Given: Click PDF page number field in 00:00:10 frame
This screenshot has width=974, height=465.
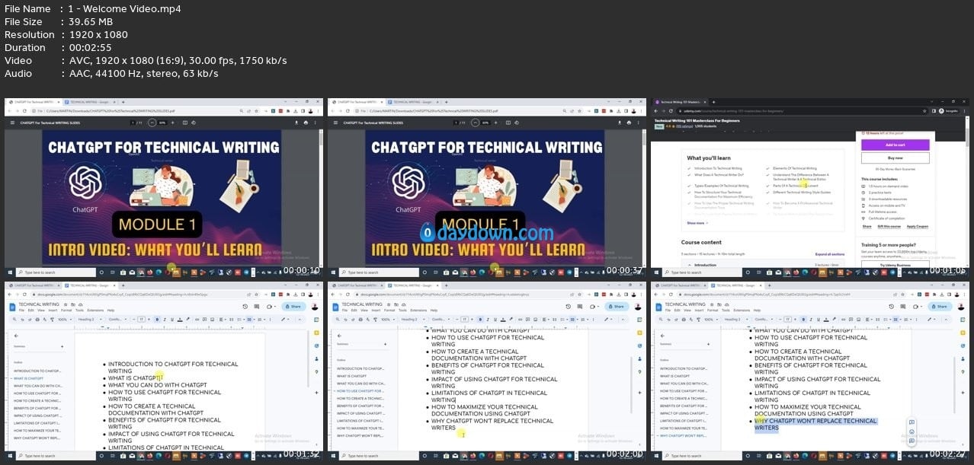Looking at the screenshot, I should click(133, 123).
